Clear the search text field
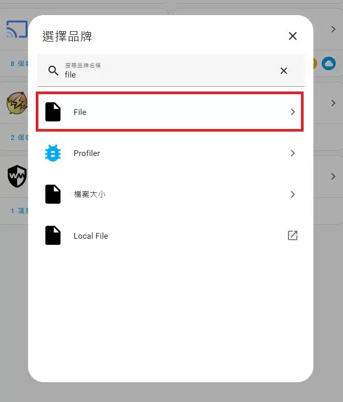Image resolution: width=343 pixels, height=402 pixels. [284, 71]
